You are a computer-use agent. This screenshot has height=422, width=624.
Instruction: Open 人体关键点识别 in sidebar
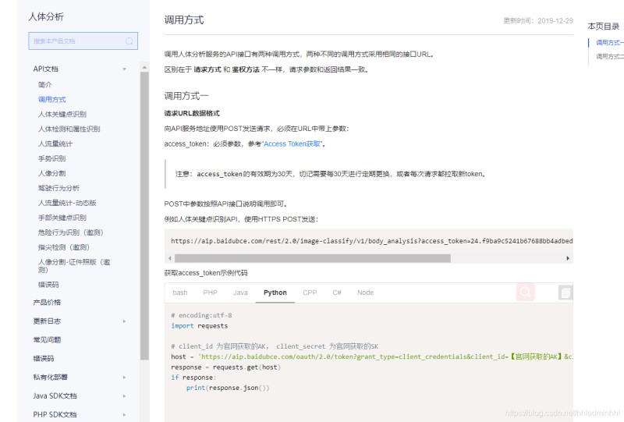(62, 114)
